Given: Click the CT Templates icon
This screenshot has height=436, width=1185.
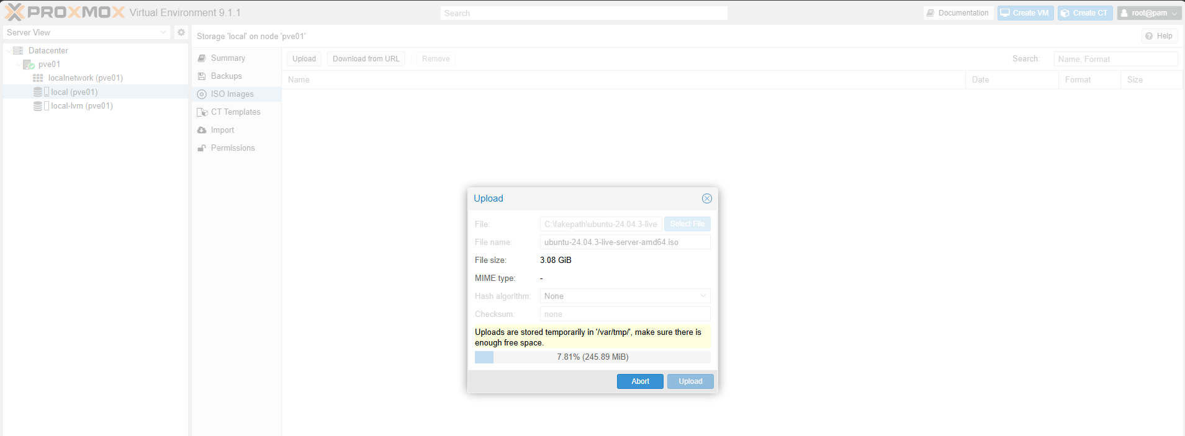Looking at the screenshot, I should [202, 112].
